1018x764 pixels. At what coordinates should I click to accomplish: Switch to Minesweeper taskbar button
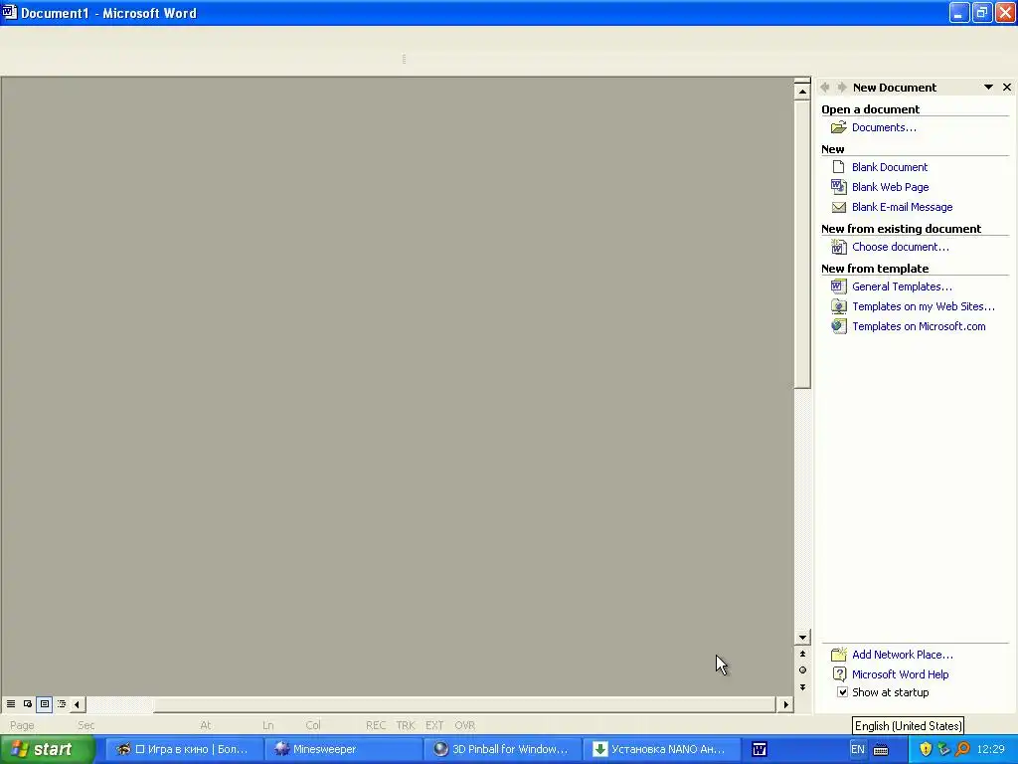[x=344, y=750]
